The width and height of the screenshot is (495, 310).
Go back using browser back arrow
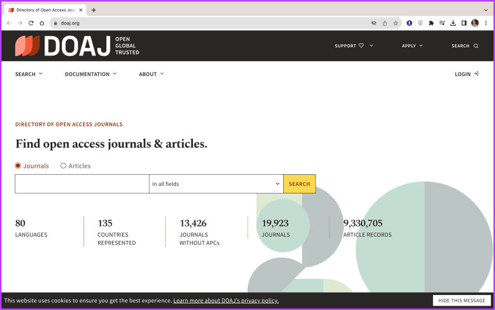tap(9, 23)
